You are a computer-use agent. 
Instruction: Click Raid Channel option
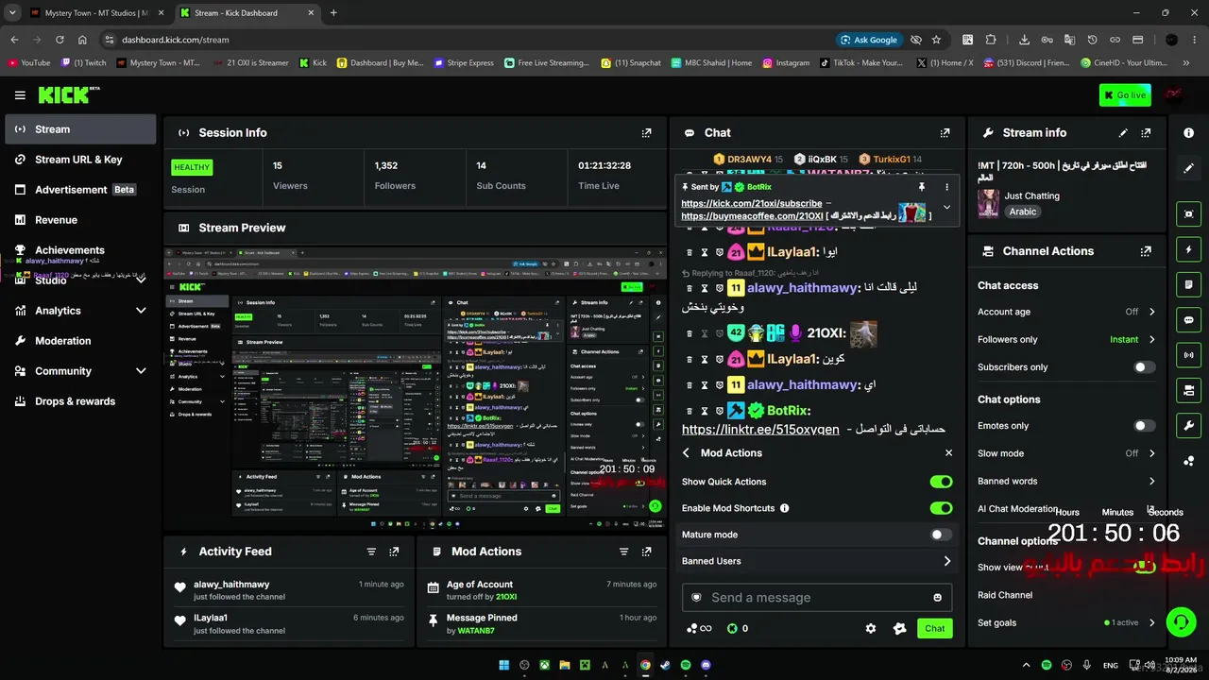tap(1005, 595)
